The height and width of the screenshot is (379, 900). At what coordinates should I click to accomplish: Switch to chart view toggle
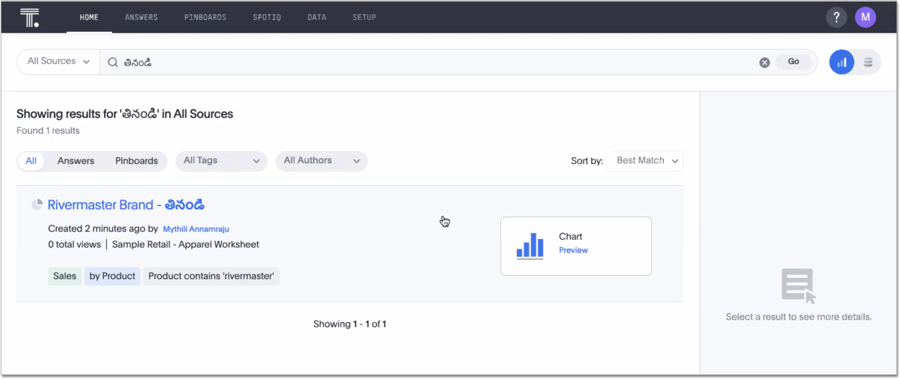click(x=841, y=62)
